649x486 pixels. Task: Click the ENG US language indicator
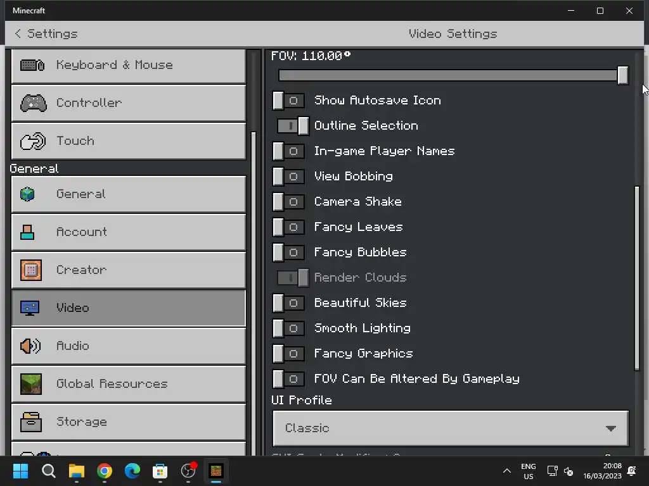528,471
